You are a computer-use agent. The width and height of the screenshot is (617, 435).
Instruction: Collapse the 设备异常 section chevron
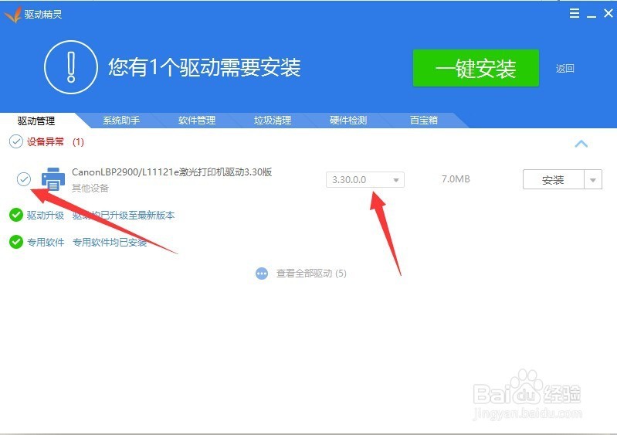(x=581, y=144)
